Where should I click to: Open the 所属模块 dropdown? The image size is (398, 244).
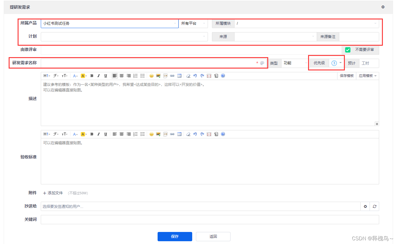(x=307, y=23)
